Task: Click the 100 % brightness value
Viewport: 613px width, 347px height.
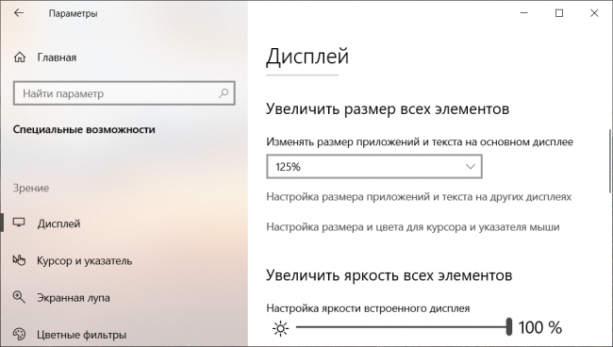Action: [539, 327]
